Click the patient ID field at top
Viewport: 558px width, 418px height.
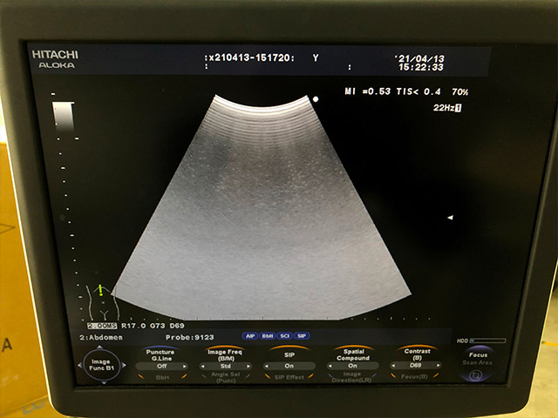coord(253,58)
